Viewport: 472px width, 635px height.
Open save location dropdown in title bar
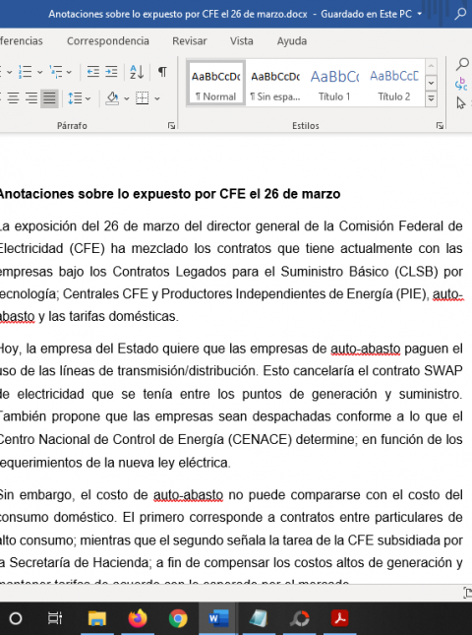420,14
